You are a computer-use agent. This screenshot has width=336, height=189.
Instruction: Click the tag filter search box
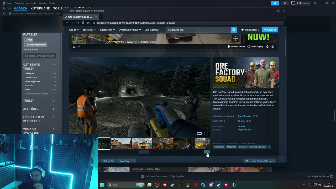point(39,56)
